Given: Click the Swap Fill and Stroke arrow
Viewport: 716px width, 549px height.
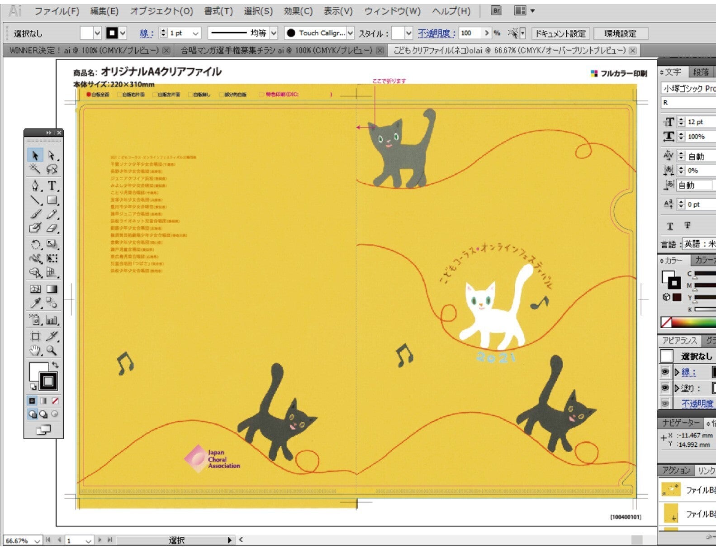Looking at the screenshot, I should coord(55,365).
